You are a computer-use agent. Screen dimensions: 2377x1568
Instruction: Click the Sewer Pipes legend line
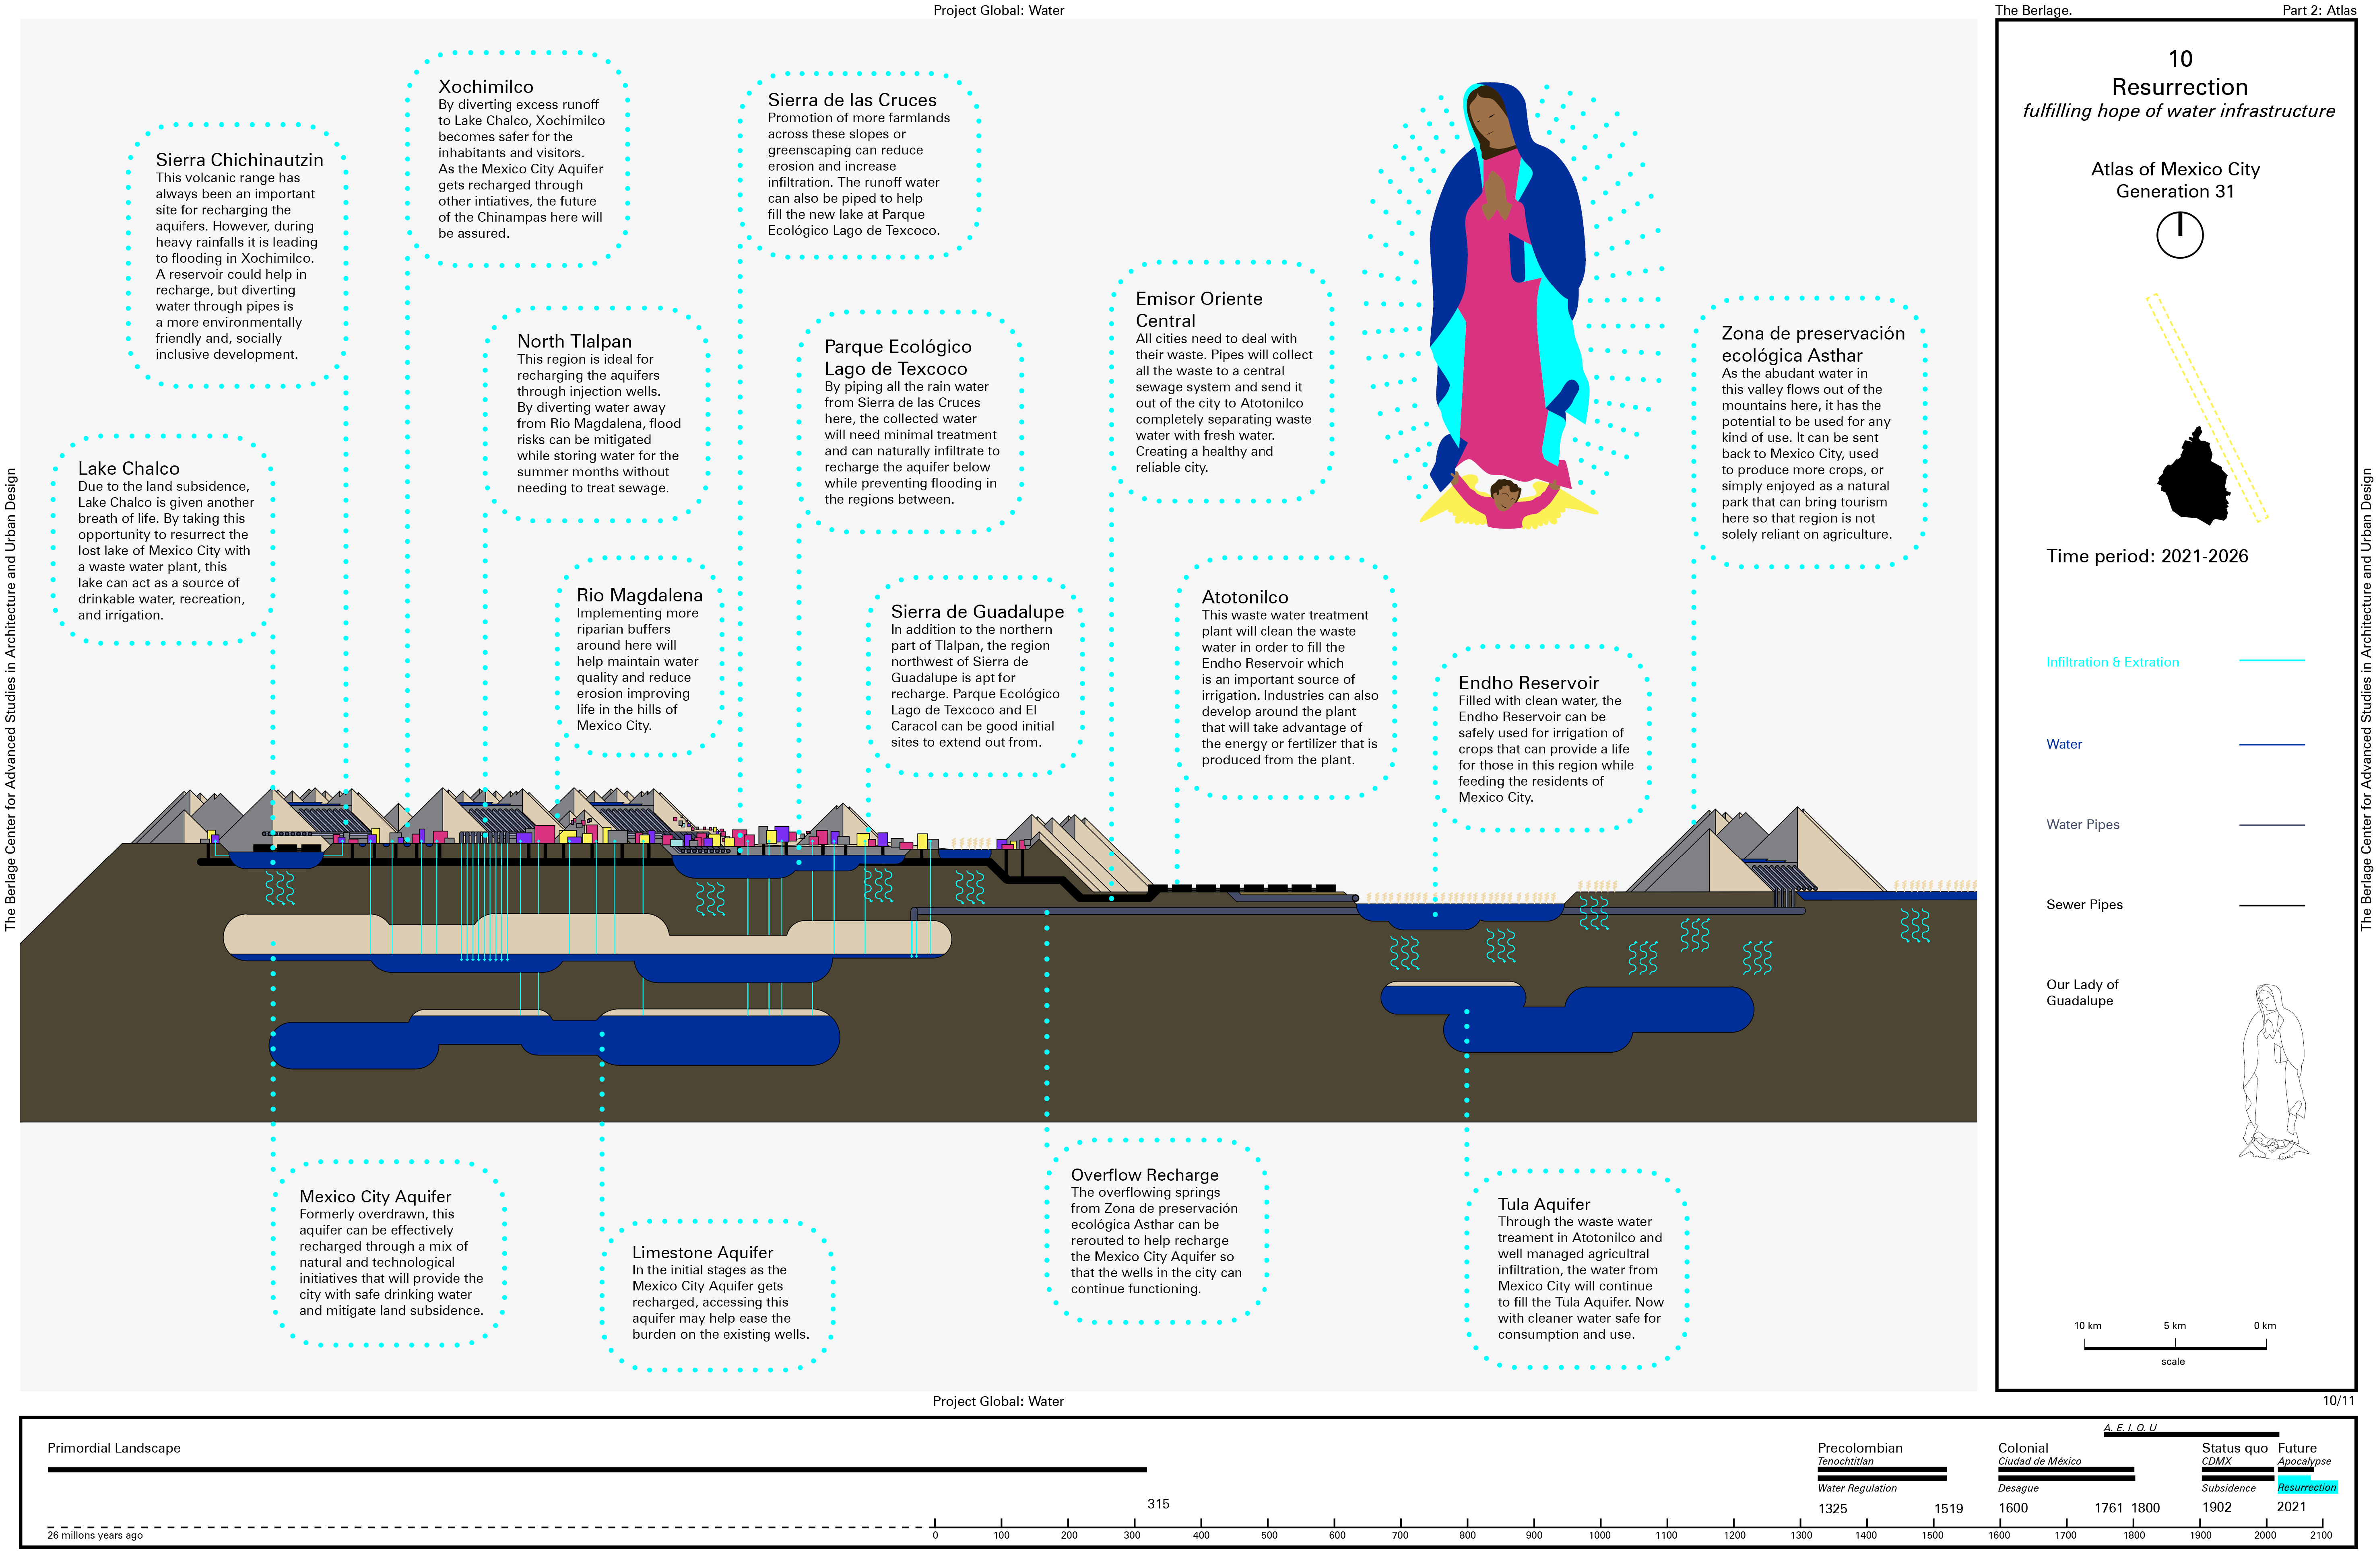click(x=2271, y=905)
